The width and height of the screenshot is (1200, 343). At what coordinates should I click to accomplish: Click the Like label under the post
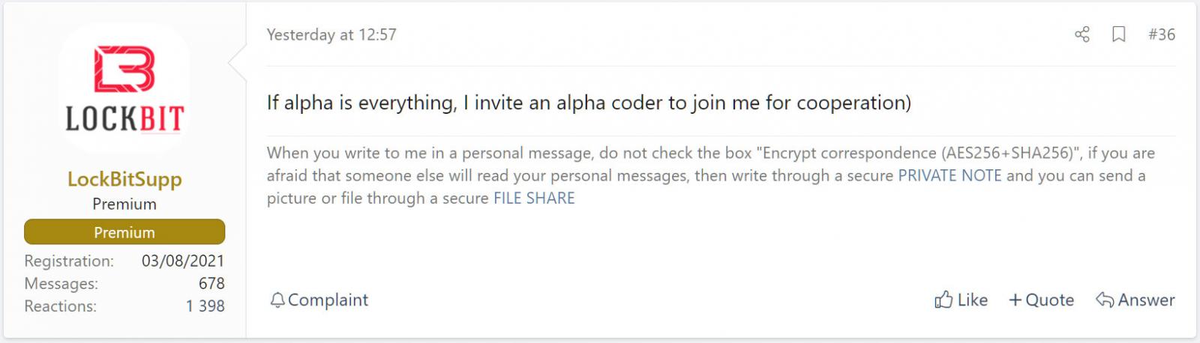(973, 300)
